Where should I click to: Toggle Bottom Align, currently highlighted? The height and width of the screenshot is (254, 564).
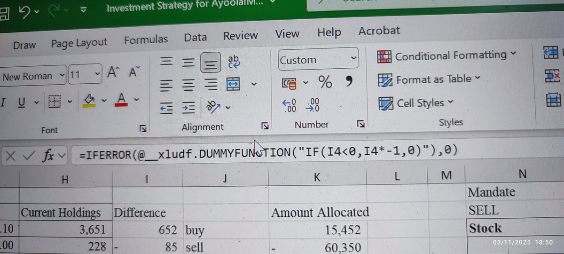[x=211, y=61]
